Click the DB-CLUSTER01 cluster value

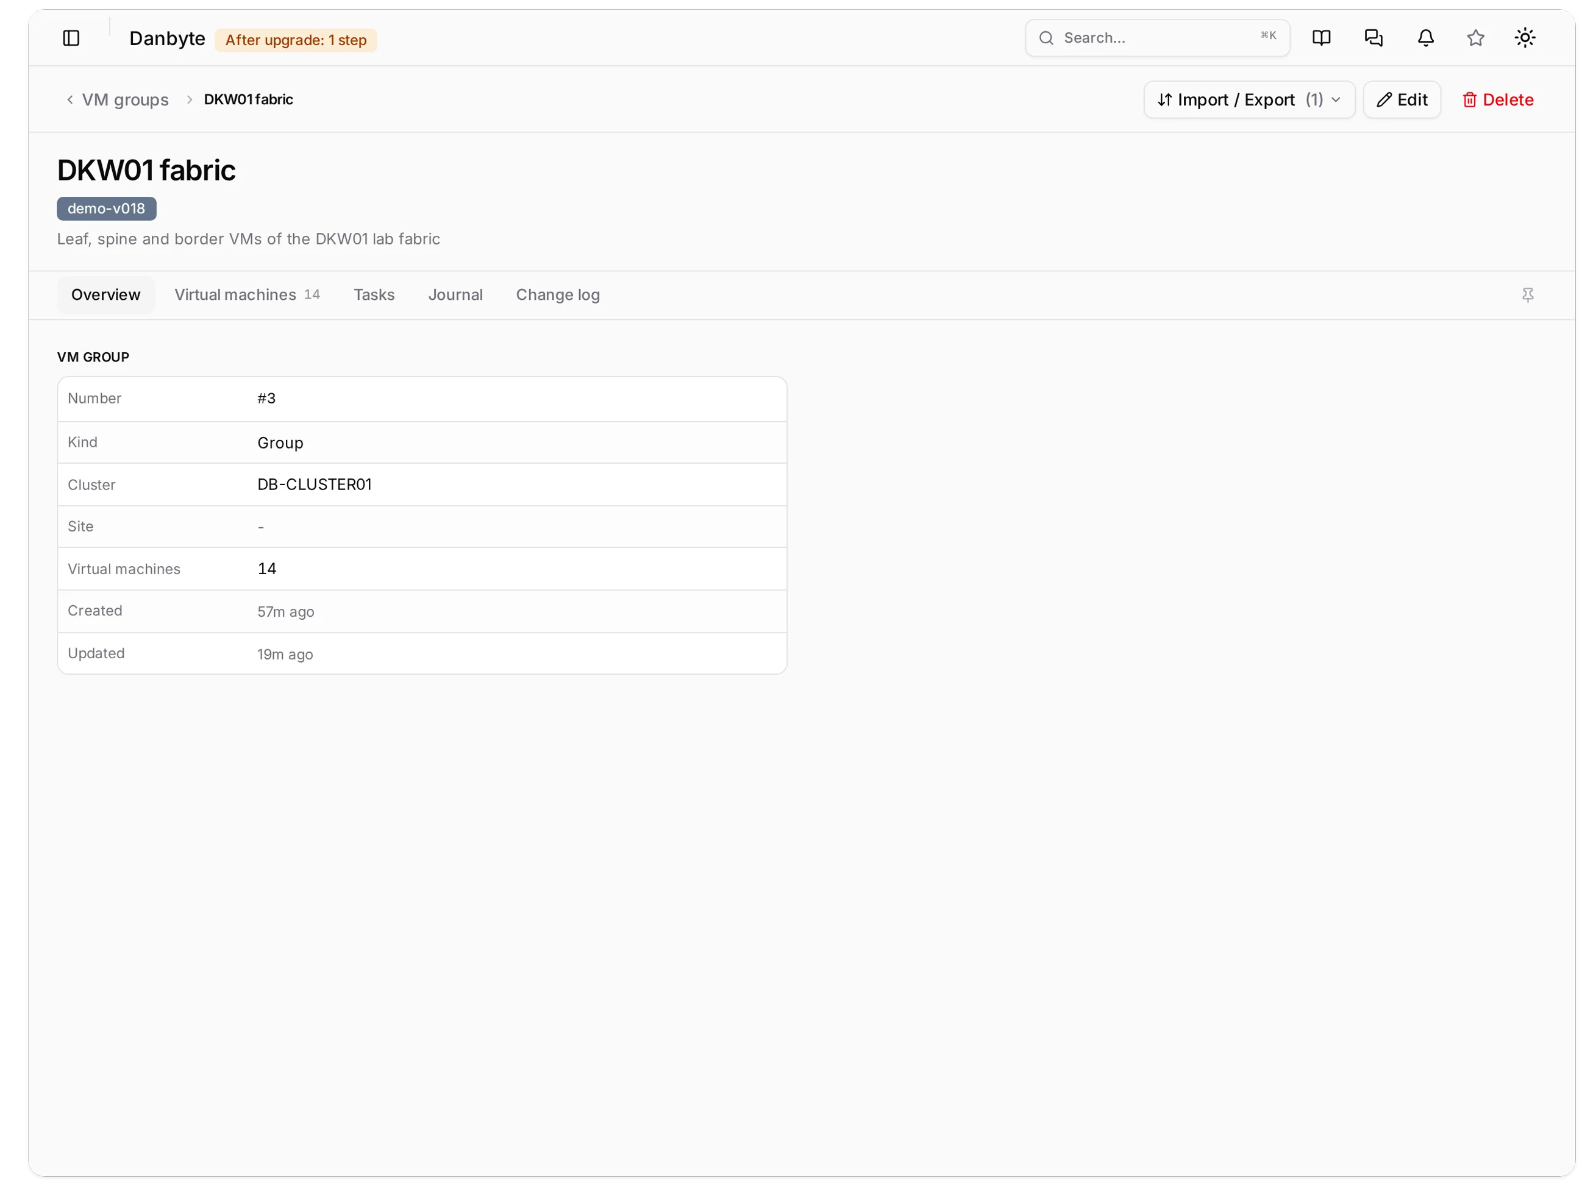point(315,485)
